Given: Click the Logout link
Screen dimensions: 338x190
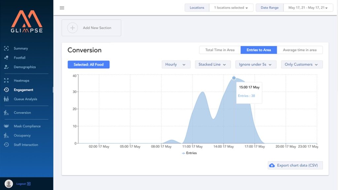Looking at the screenshot, I should [x=23, y=184].
